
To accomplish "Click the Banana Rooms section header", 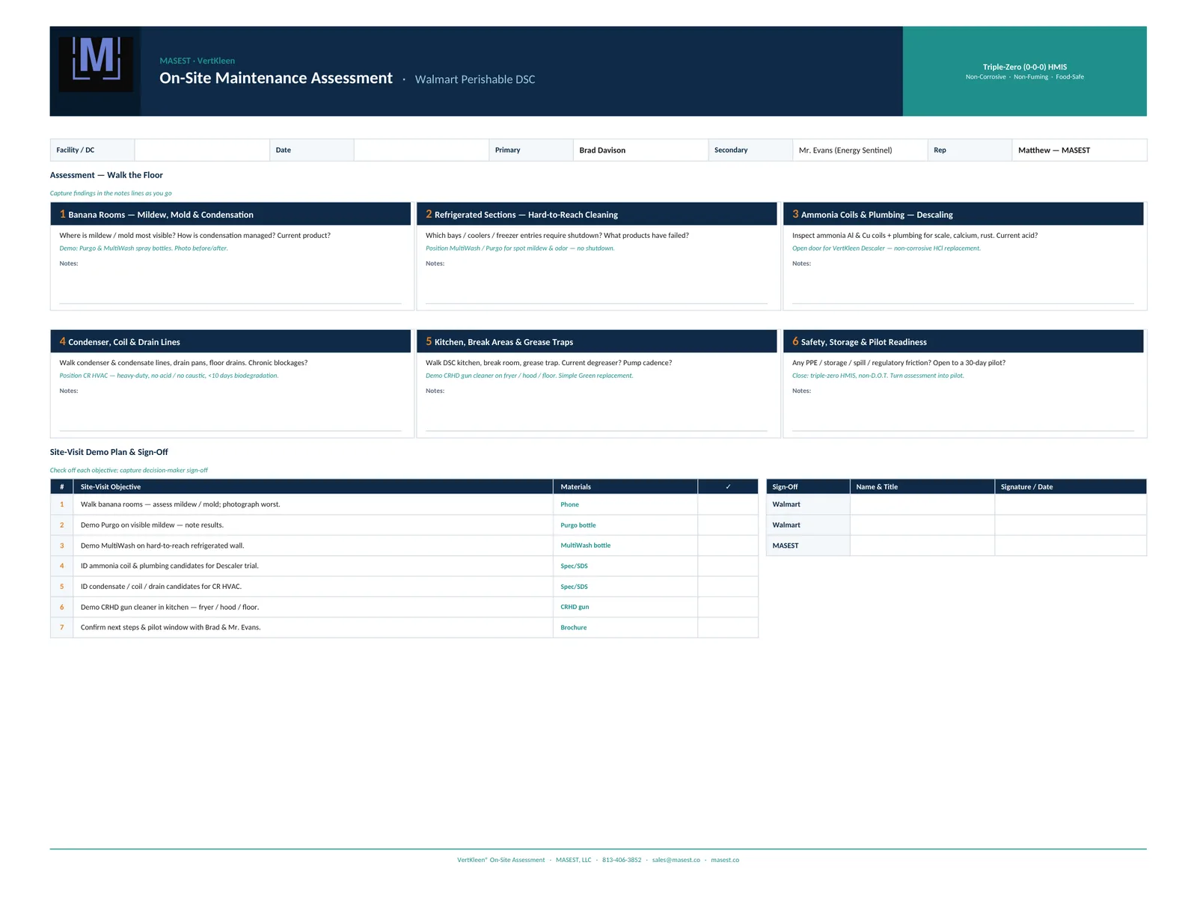I will tap(230, 214).
